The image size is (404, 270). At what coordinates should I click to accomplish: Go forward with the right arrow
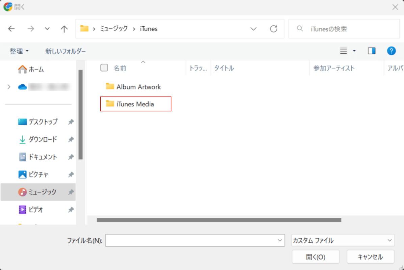31,29
